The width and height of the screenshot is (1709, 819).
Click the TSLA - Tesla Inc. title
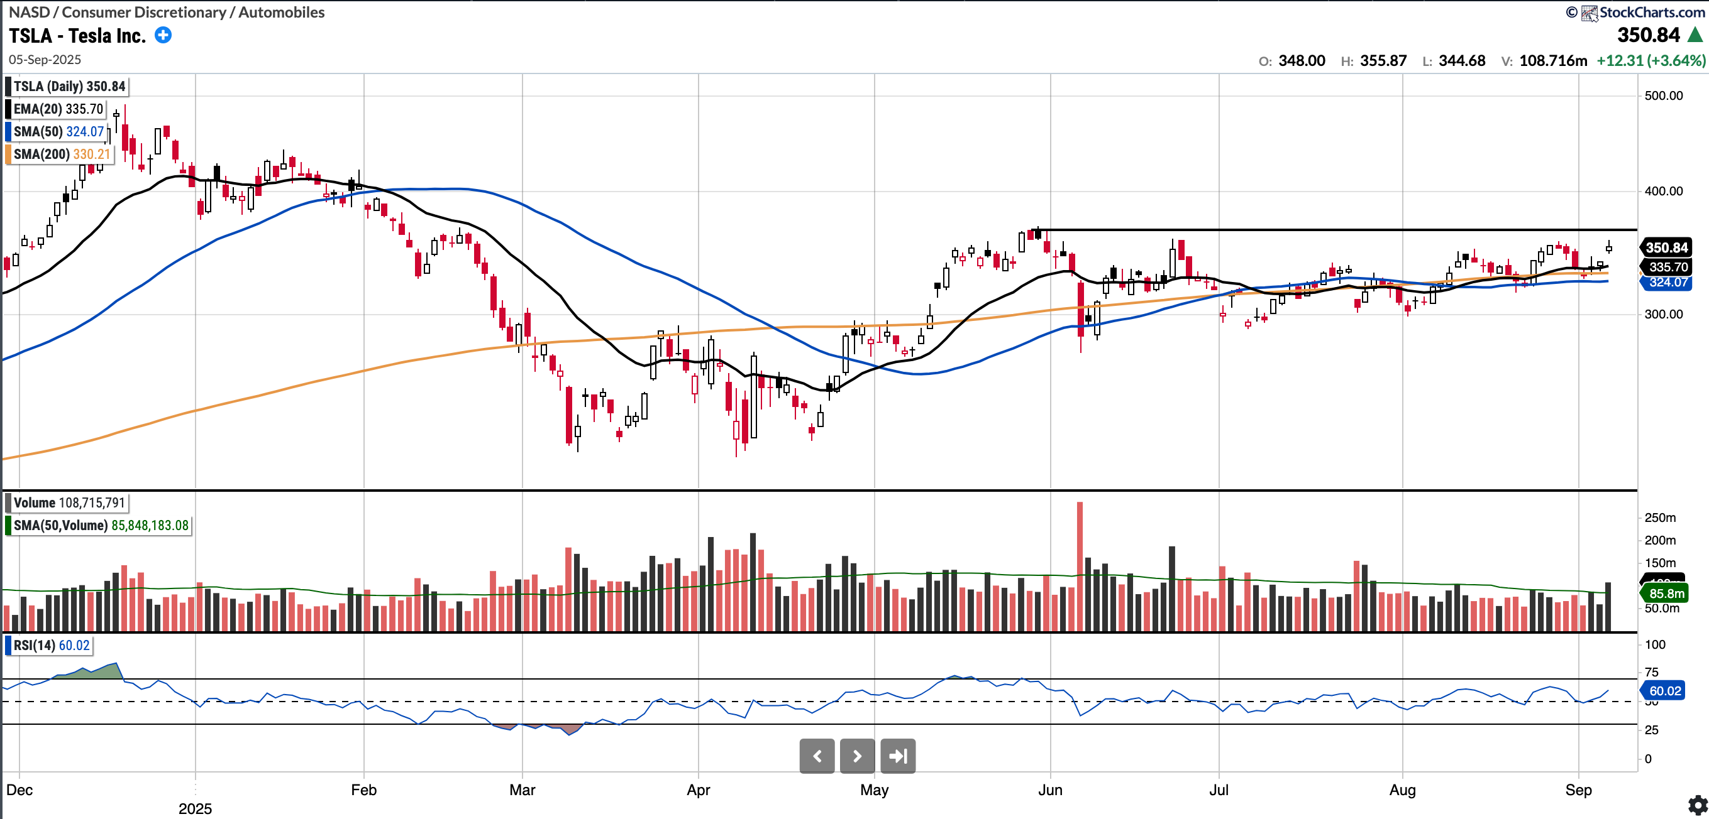click(77, 36)
